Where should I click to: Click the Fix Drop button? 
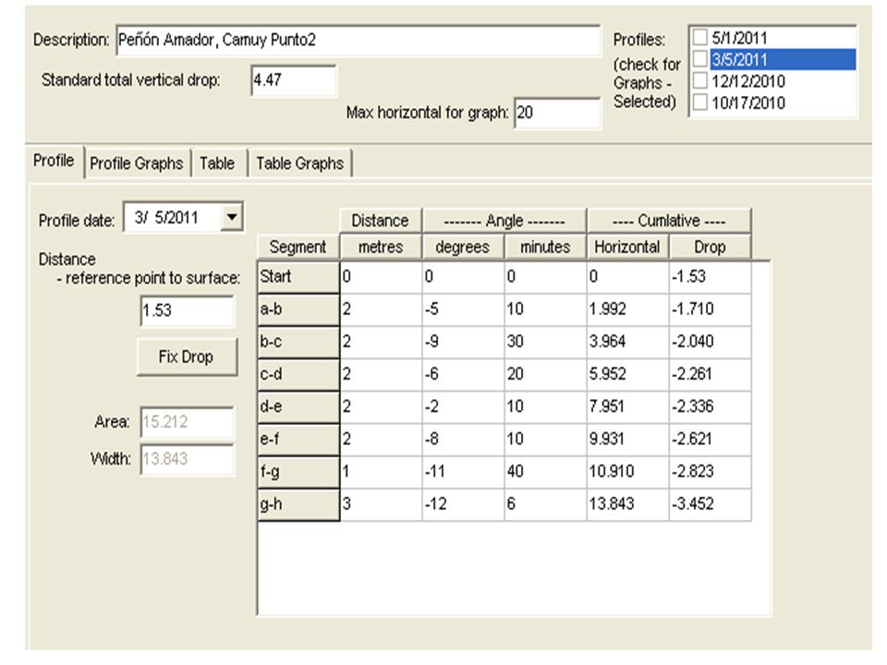click(187, 357)
